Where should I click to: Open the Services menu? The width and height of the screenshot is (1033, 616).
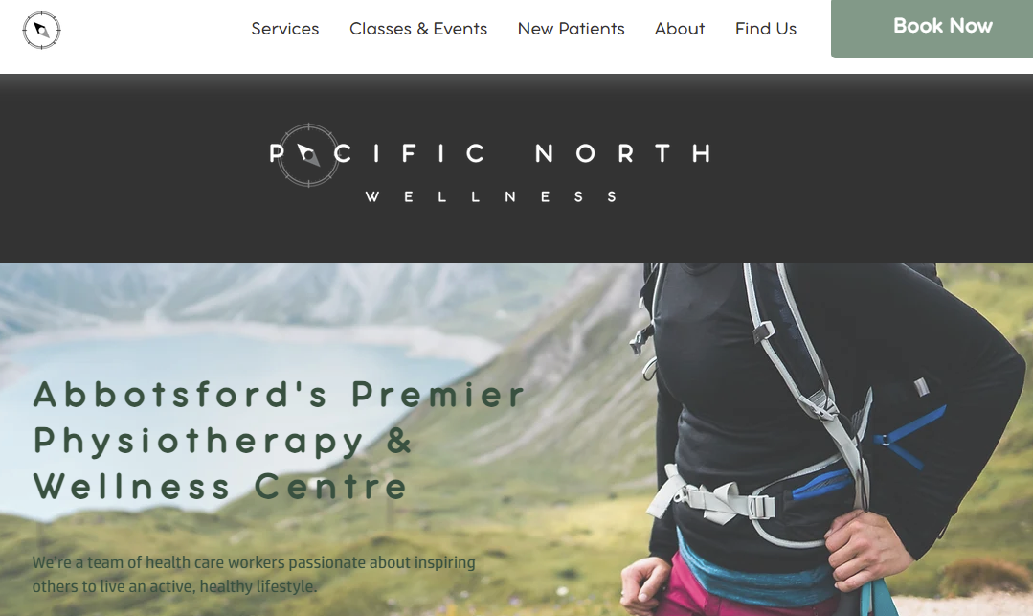[284, 29]
